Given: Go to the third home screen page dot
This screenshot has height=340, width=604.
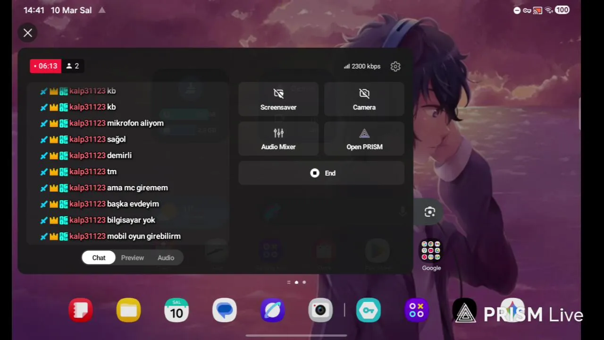Looking at the screenshot, I should [304, 282].
